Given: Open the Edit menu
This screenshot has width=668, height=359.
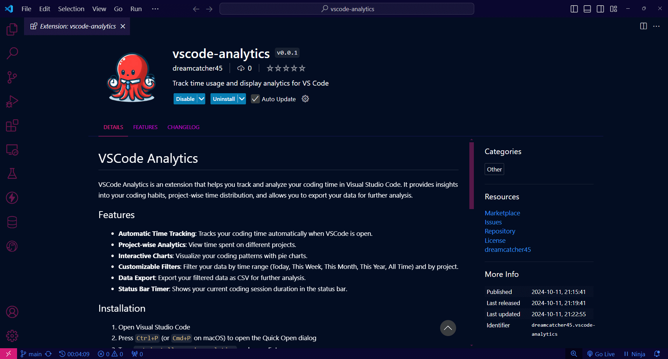Looking at the screenshot, I should click(45, 9).
